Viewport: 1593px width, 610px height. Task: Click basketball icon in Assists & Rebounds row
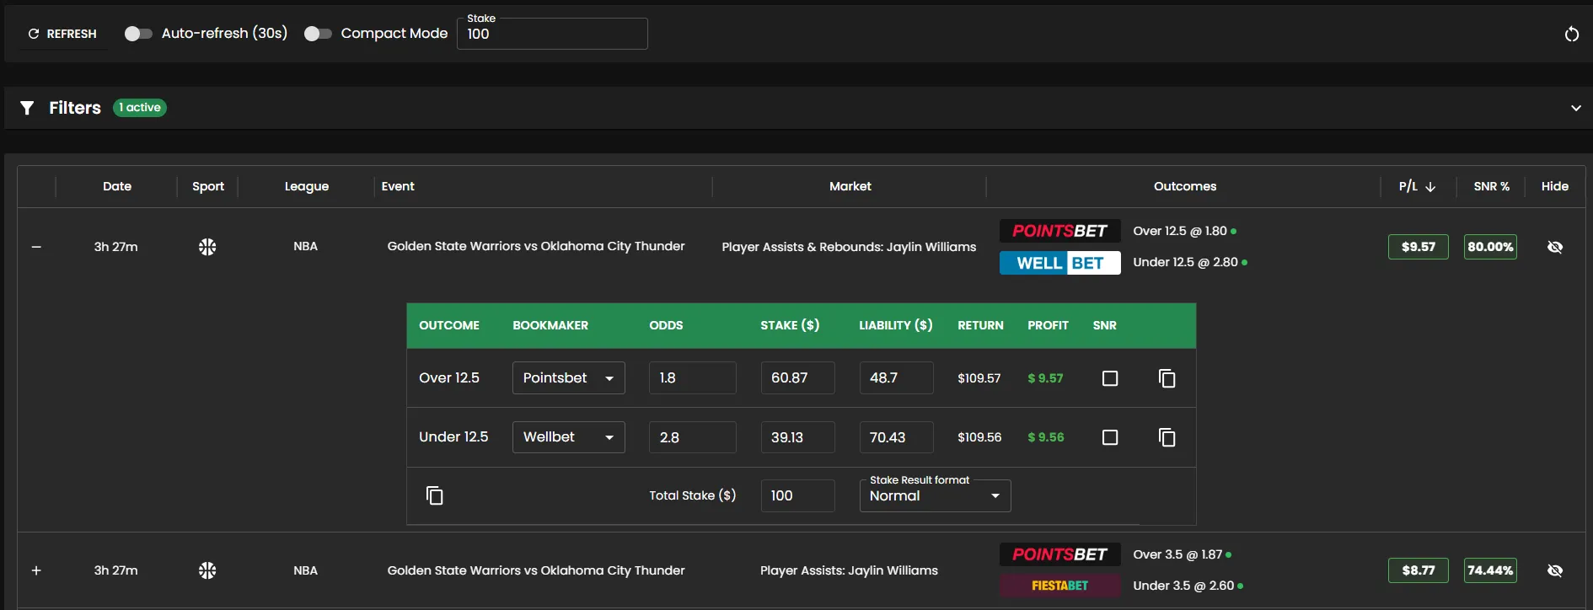207,247
